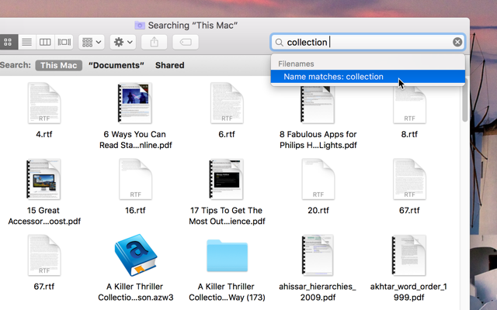Set search scope to "Documents"
Image resolution: width=497 pixels, height=310 pixels.
[x=116, y=66]
